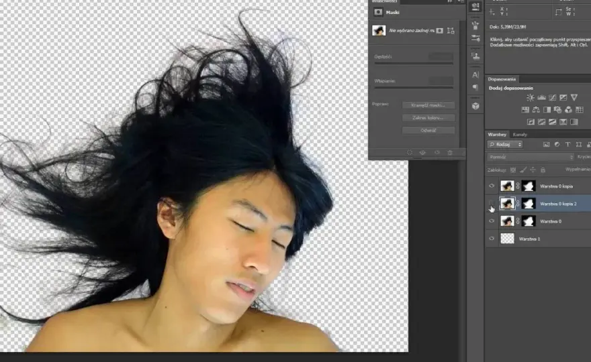Select the Dopasowania tab
This screenshot has height=362, width=591.
pyautogui.click(x=502, y=79)
